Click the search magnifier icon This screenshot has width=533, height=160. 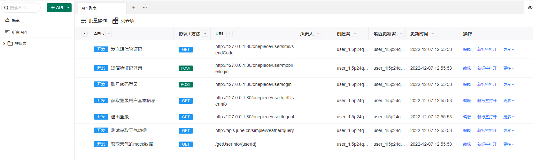coord(6,8)
